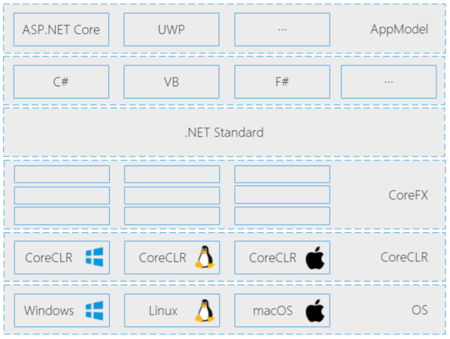Screen dimensions: 450x339
Task: Click the VB language box
Action: (x=171, y=82)
